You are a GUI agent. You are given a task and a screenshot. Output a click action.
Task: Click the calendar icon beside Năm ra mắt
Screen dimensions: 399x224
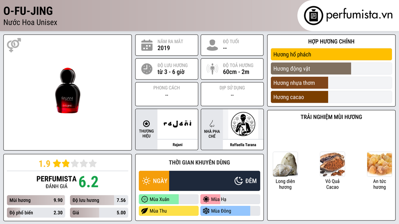click(147, 45)
